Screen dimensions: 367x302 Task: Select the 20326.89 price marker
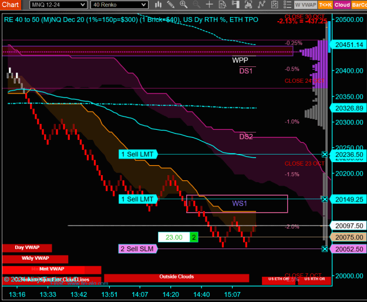pyautogui.click(x=348, y=108)
